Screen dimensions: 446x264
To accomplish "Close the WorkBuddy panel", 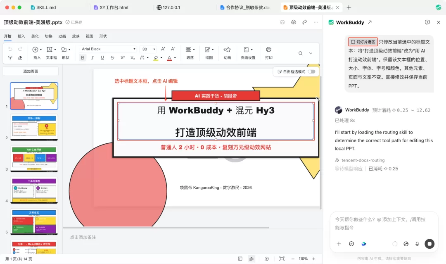I will point(438,22).
